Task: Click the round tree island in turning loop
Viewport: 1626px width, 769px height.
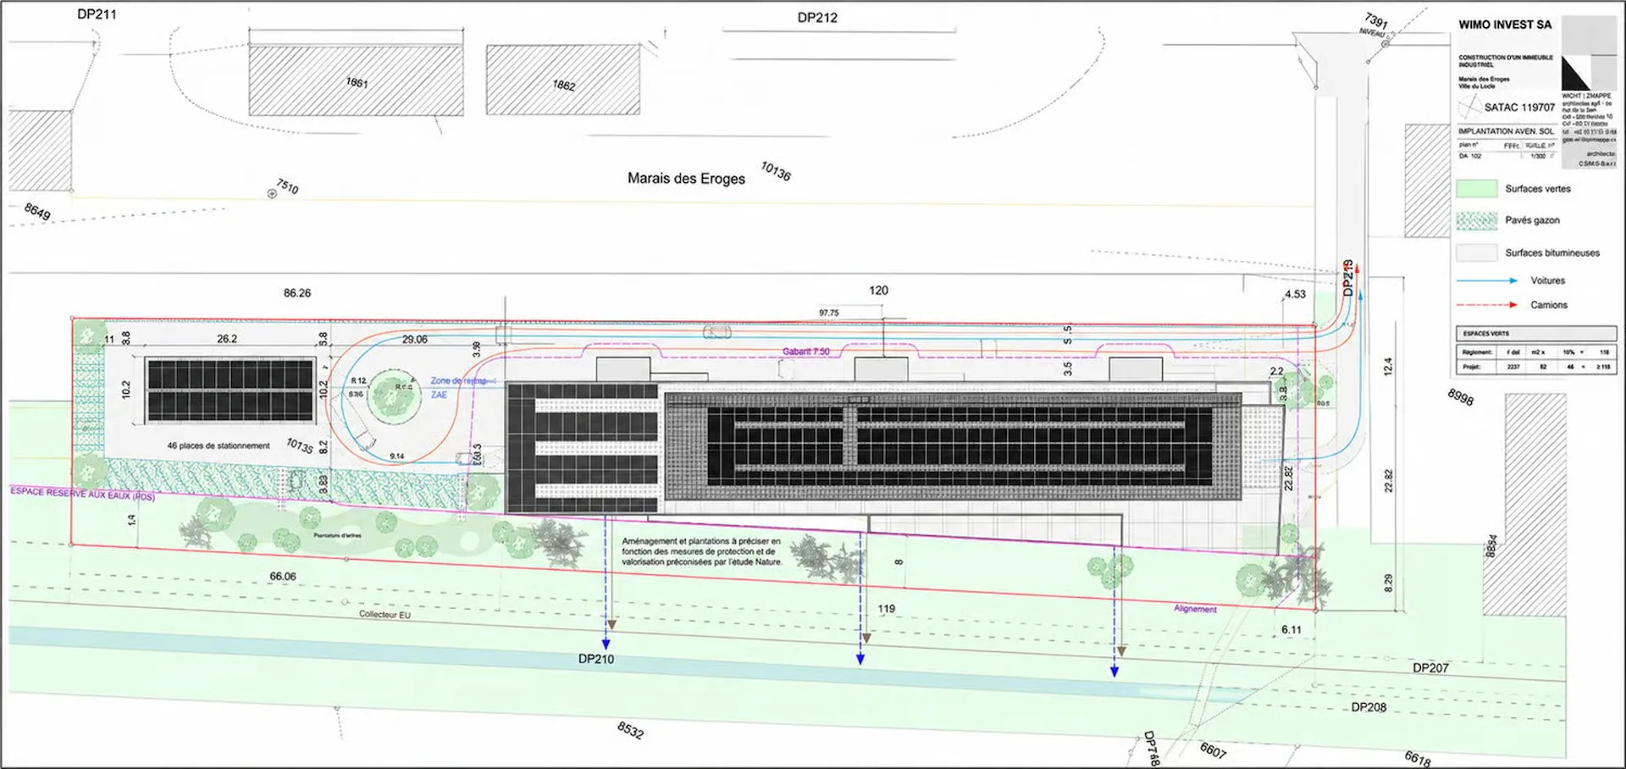Action: point(394,395)
